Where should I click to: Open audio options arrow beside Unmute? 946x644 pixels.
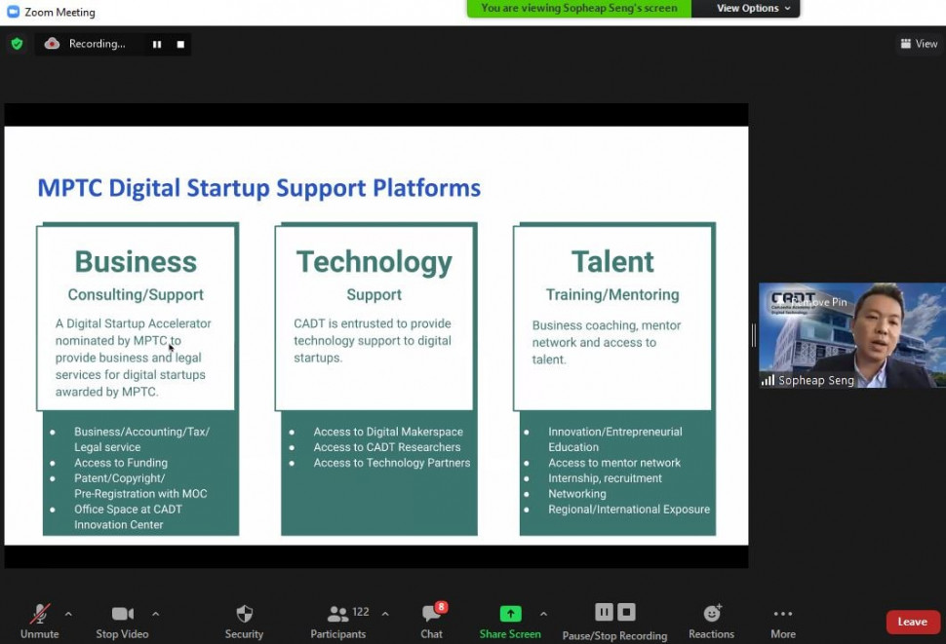pyautogui.click(x=68, y=614)
